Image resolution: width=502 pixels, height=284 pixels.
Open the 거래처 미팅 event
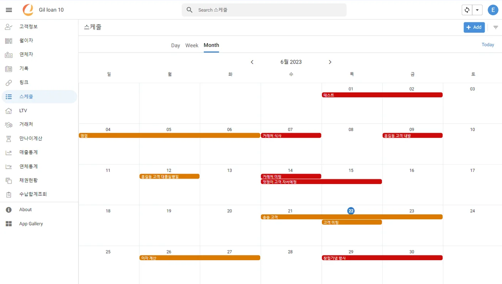[291, 177]
